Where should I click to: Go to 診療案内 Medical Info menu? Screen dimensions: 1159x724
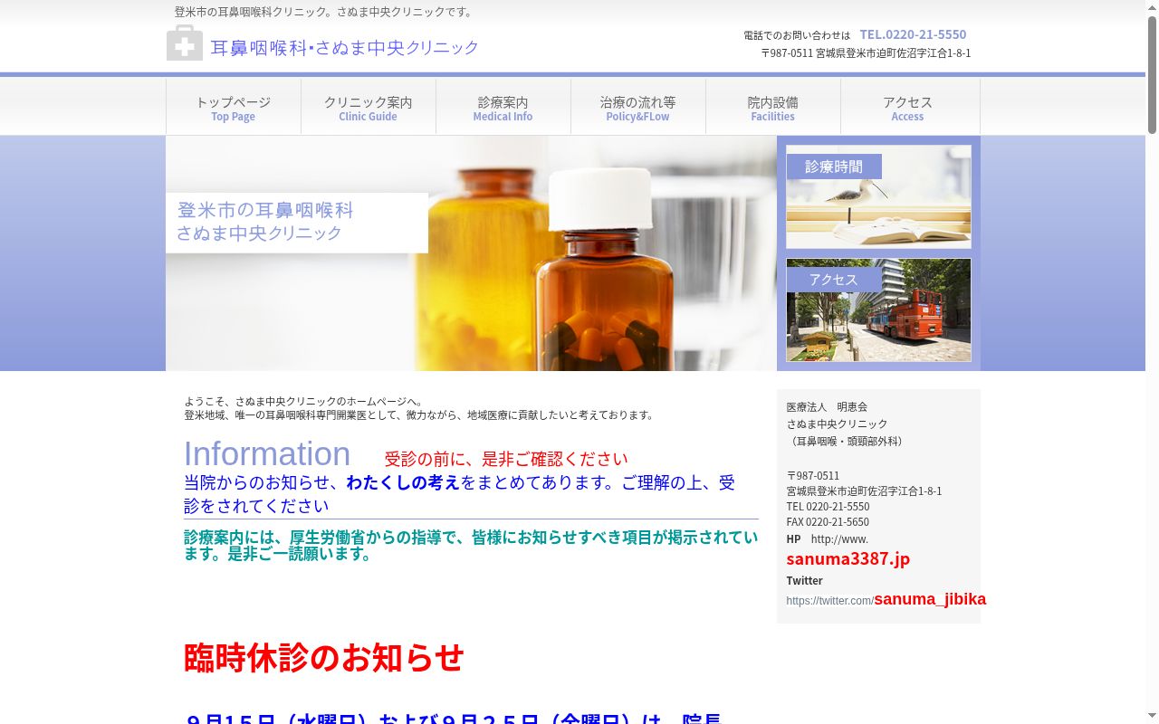pyautogui.click(x=503, y=108)
